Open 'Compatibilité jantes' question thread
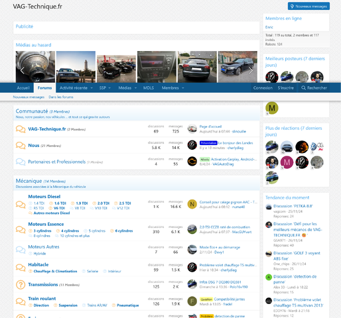 230,299
